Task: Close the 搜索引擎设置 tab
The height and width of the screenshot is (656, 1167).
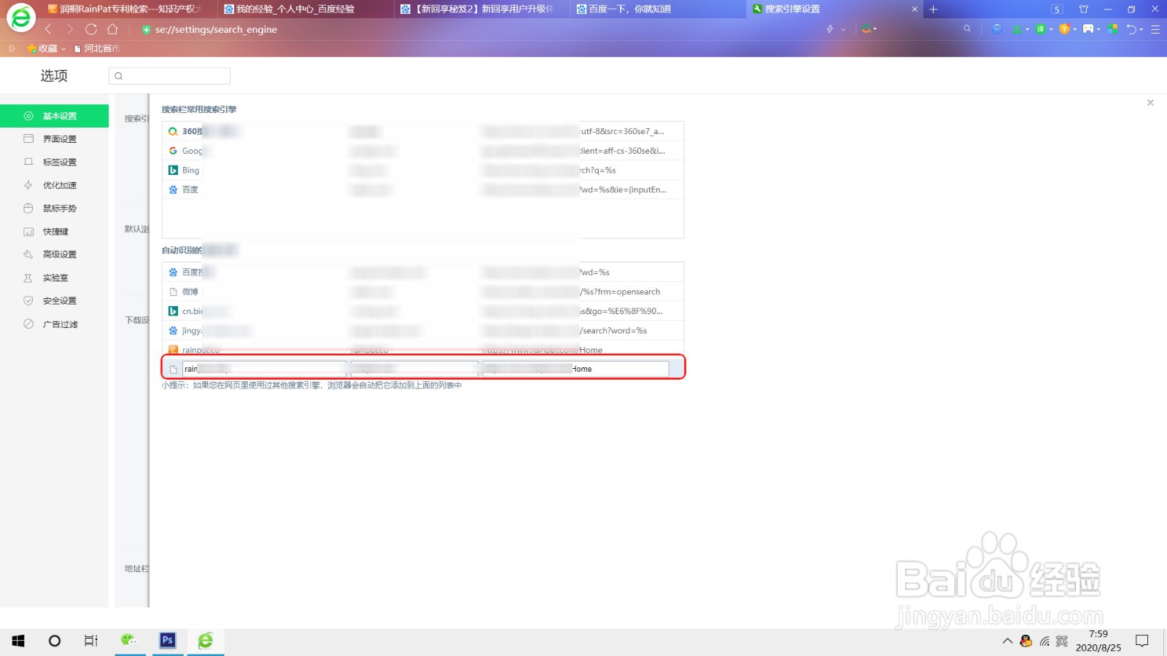Action: coord(915,9)
